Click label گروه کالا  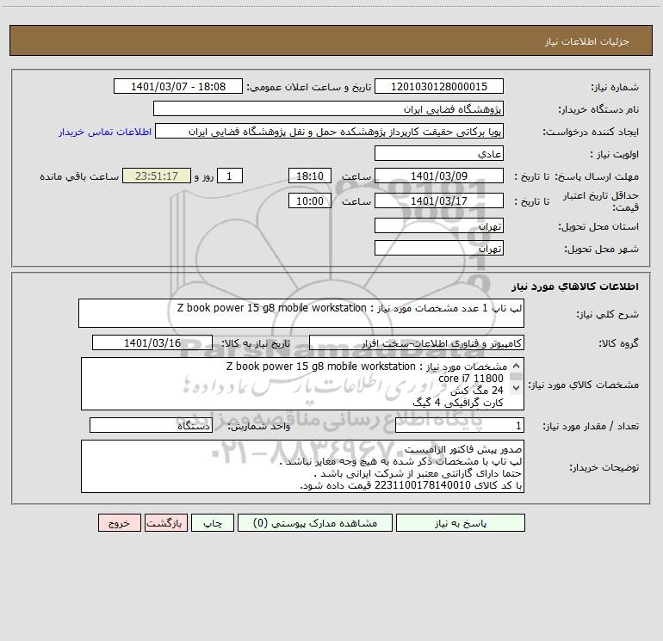619,343
